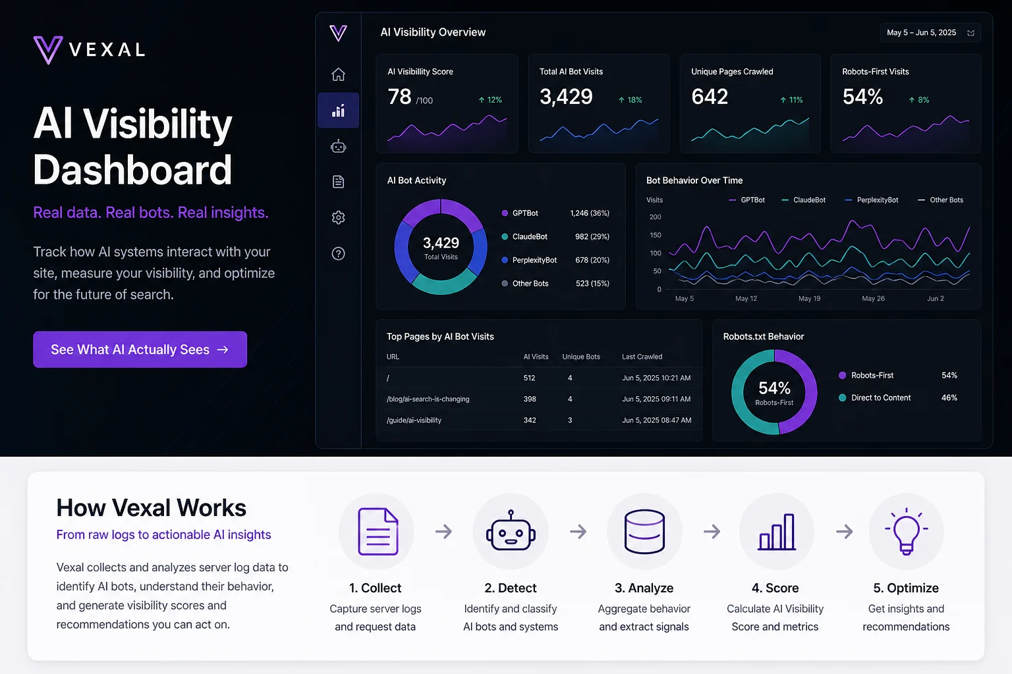Click the Unique Bots column header
The height and width of the screenshot is (674, 1012).
point(581,357)
